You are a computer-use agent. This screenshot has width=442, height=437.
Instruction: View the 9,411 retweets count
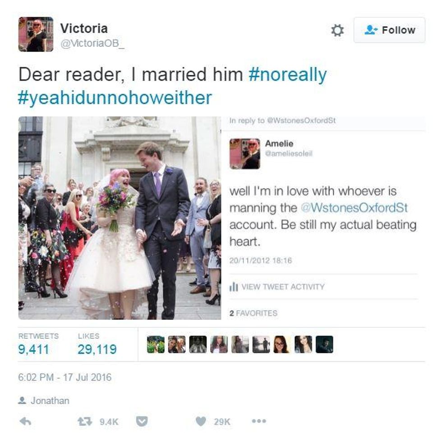(33, 350)
